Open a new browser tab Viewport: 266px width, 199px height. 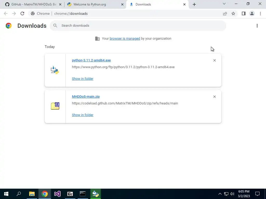pos(194,4)
